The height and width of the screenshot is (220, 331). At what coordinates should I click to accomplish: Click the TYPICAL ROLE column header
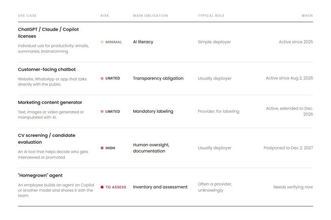[x=211, y=15]
